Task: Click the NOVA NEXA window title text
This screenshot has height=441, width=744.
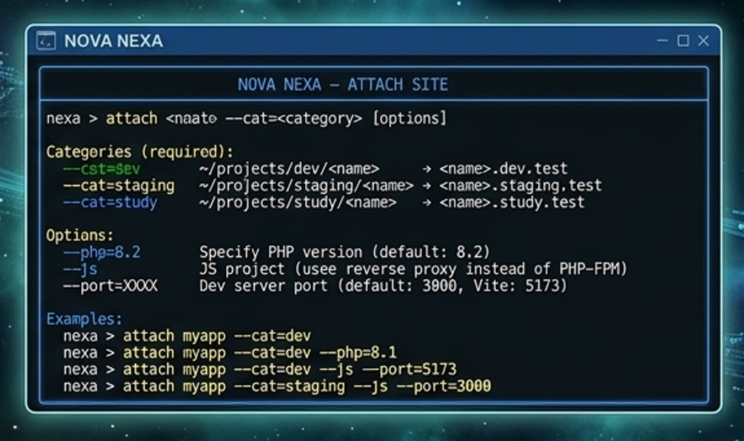Action: 113,41
